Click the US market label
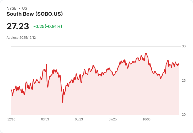The image size is (193, 133). [x=25, y=8]
